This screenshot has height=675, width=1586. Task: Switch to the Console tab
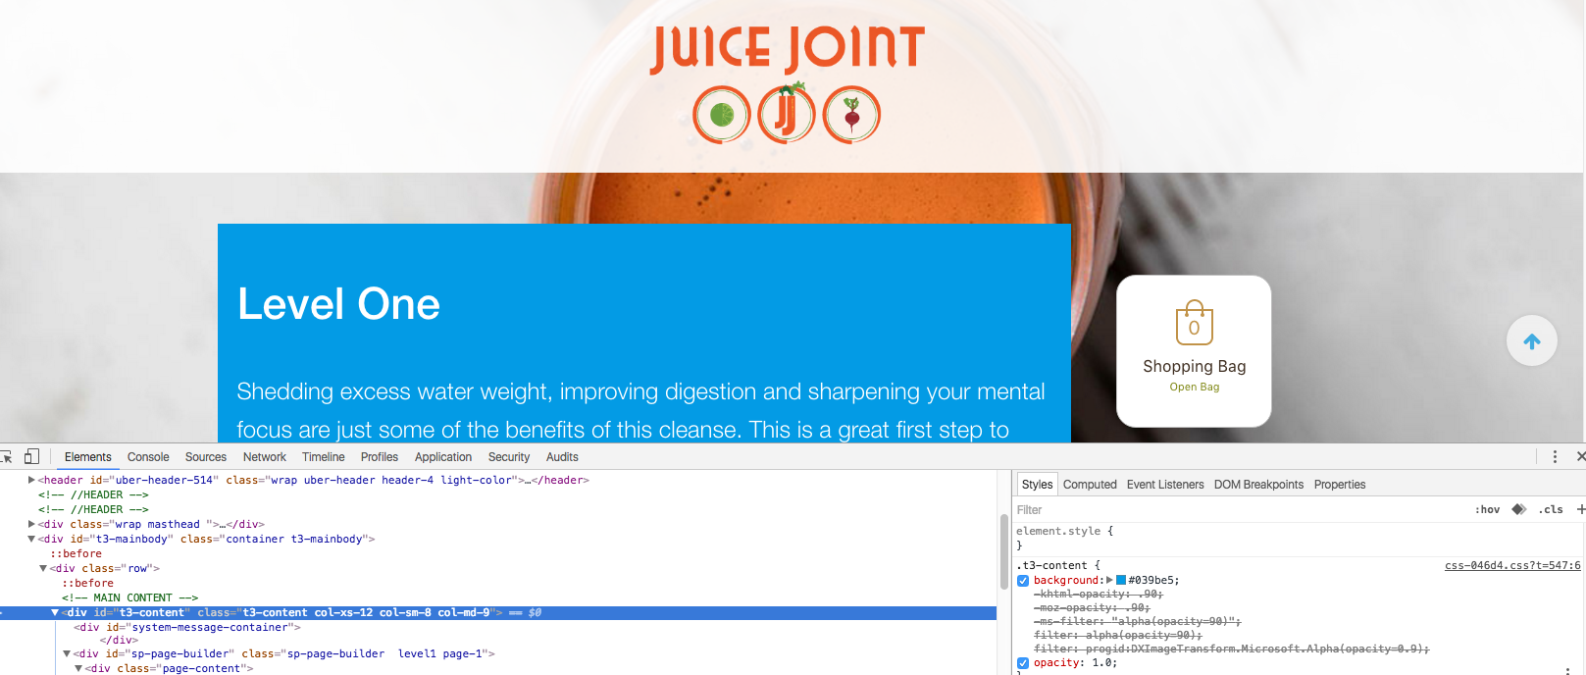[x=148, y=457]
